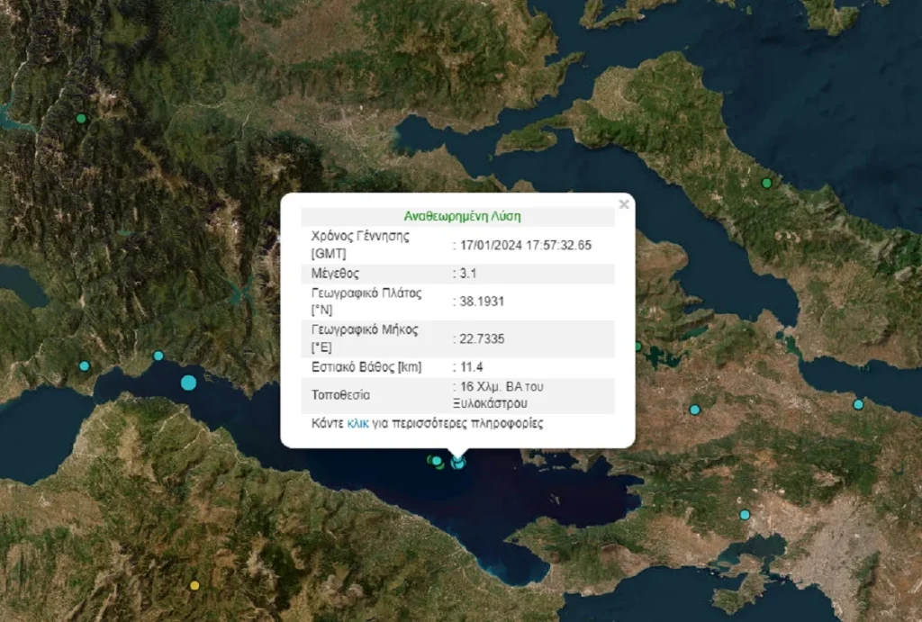Click the green marker touching the popup's right edge
922x622 pixels.
(x=637, y=347)
